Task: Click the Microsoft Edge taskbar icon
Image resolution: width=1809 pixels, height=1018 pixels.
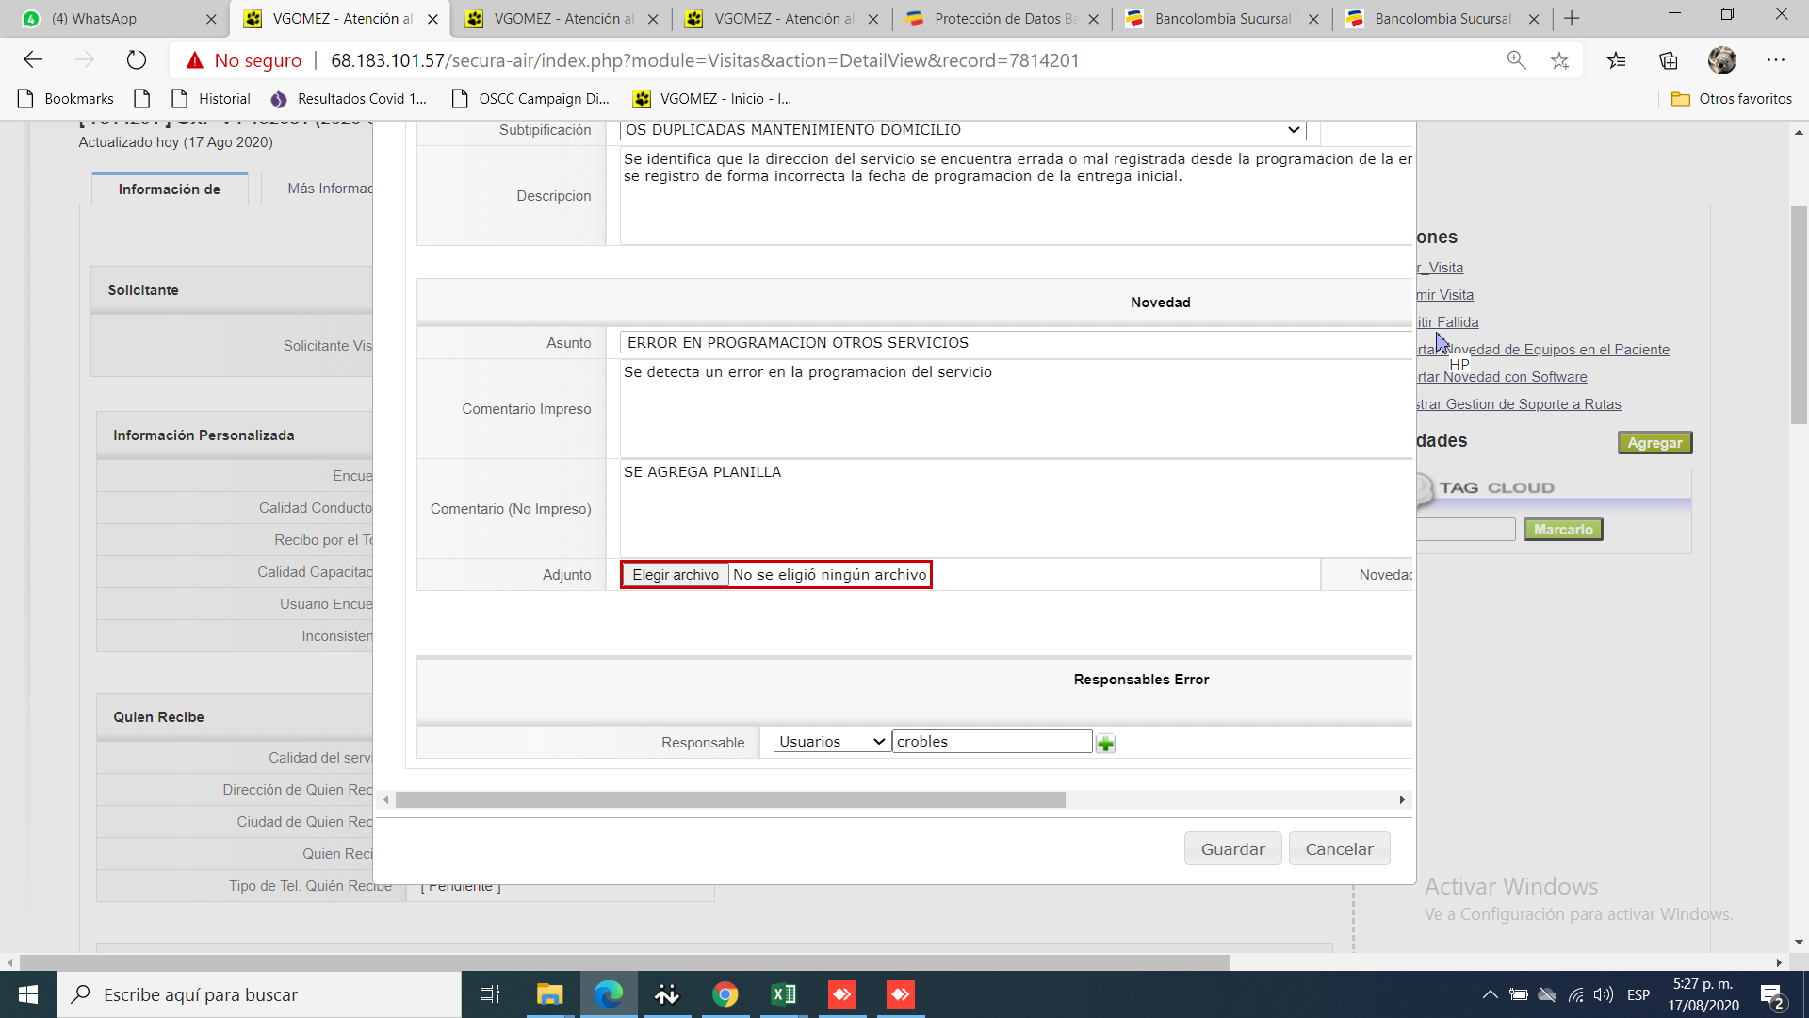Action: pos(609,994)
